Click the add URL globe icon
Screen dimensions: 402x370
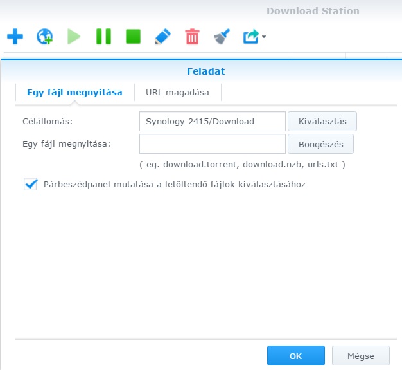44,37
